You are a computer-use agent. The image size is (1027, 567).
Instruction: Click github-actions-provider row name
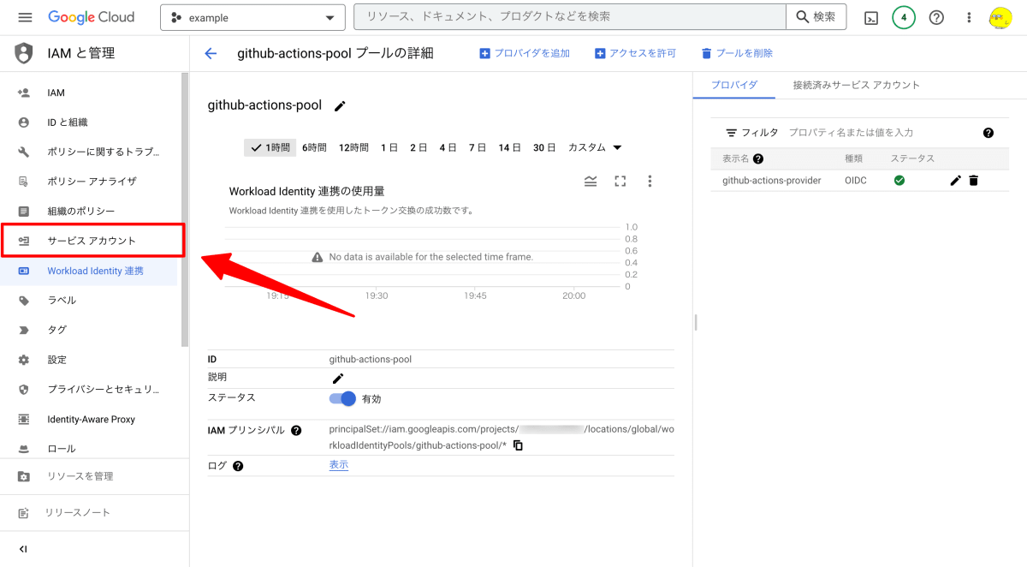pyautogui.click(x=772, y=181)
